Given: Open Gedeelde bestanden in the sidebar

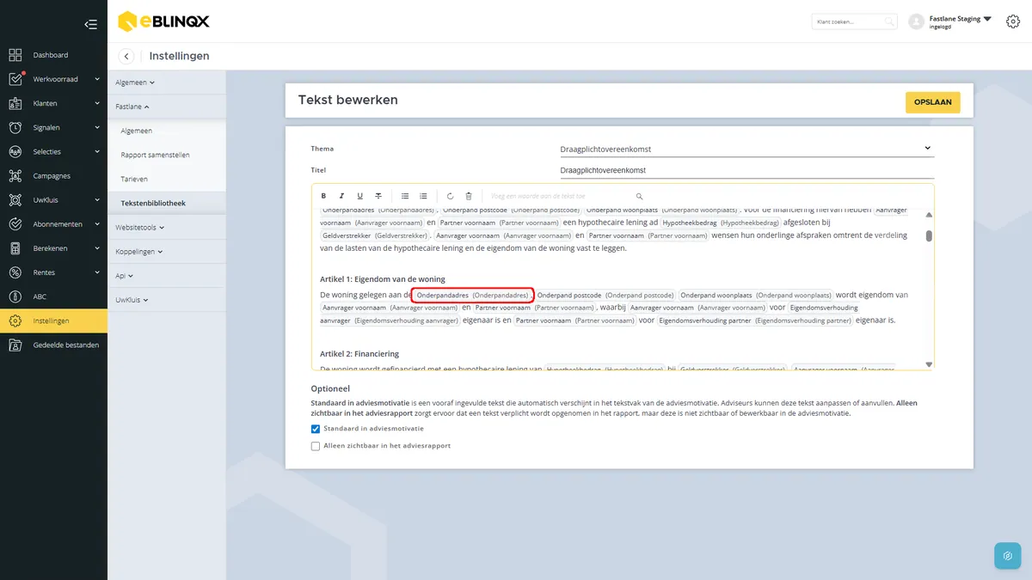Looking at the screenshot, I should tap(53, 345).
